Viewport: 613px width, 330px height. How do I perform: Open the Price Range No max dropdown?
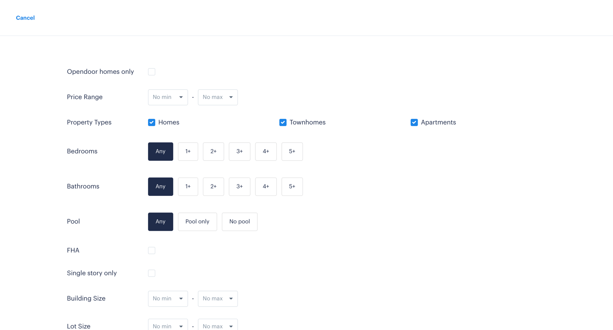pyautogui.click(x=218, y=97)
